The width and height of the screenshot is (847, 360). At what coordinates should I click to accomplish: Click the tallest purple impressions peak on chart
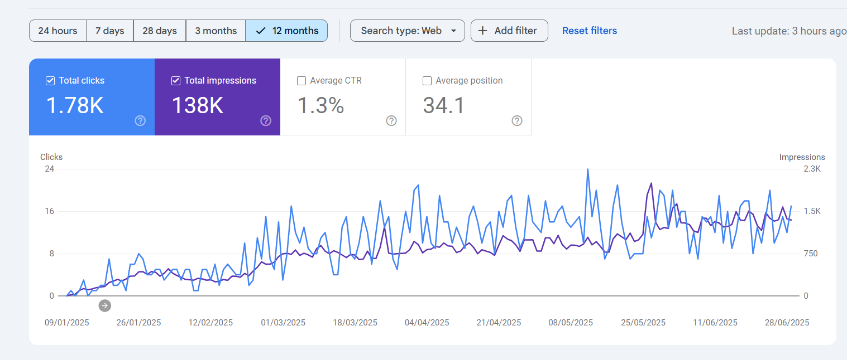651,183
